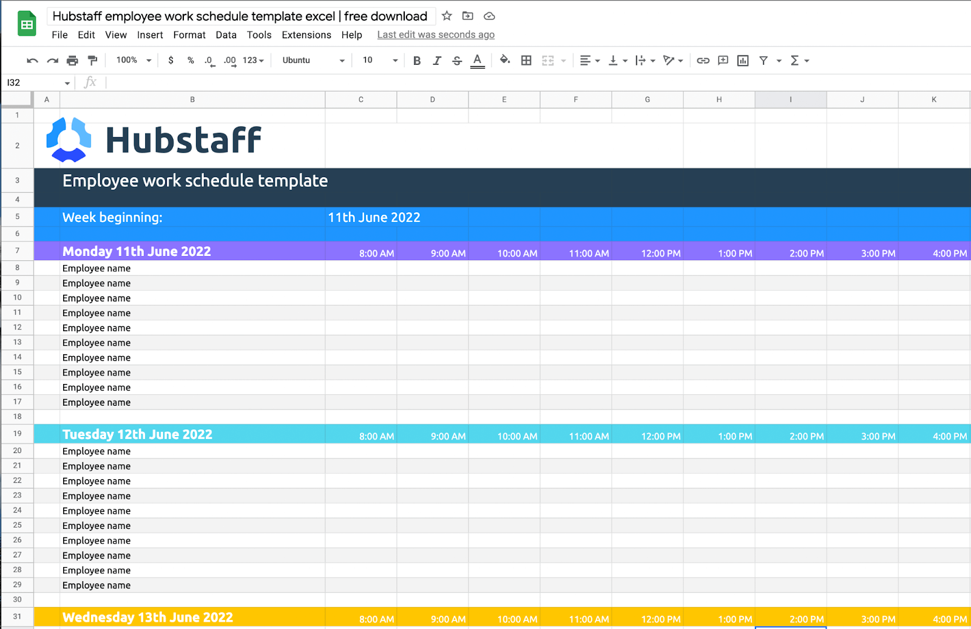Format value as currency
The height and width of the screenshot is (629, 971).
pyautogui.click(x=171, y=60)
